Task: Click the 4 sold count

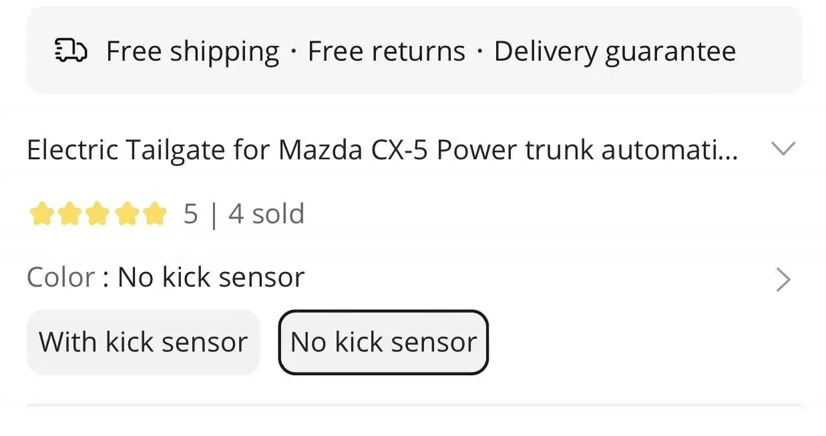Action: pos(266,214)
